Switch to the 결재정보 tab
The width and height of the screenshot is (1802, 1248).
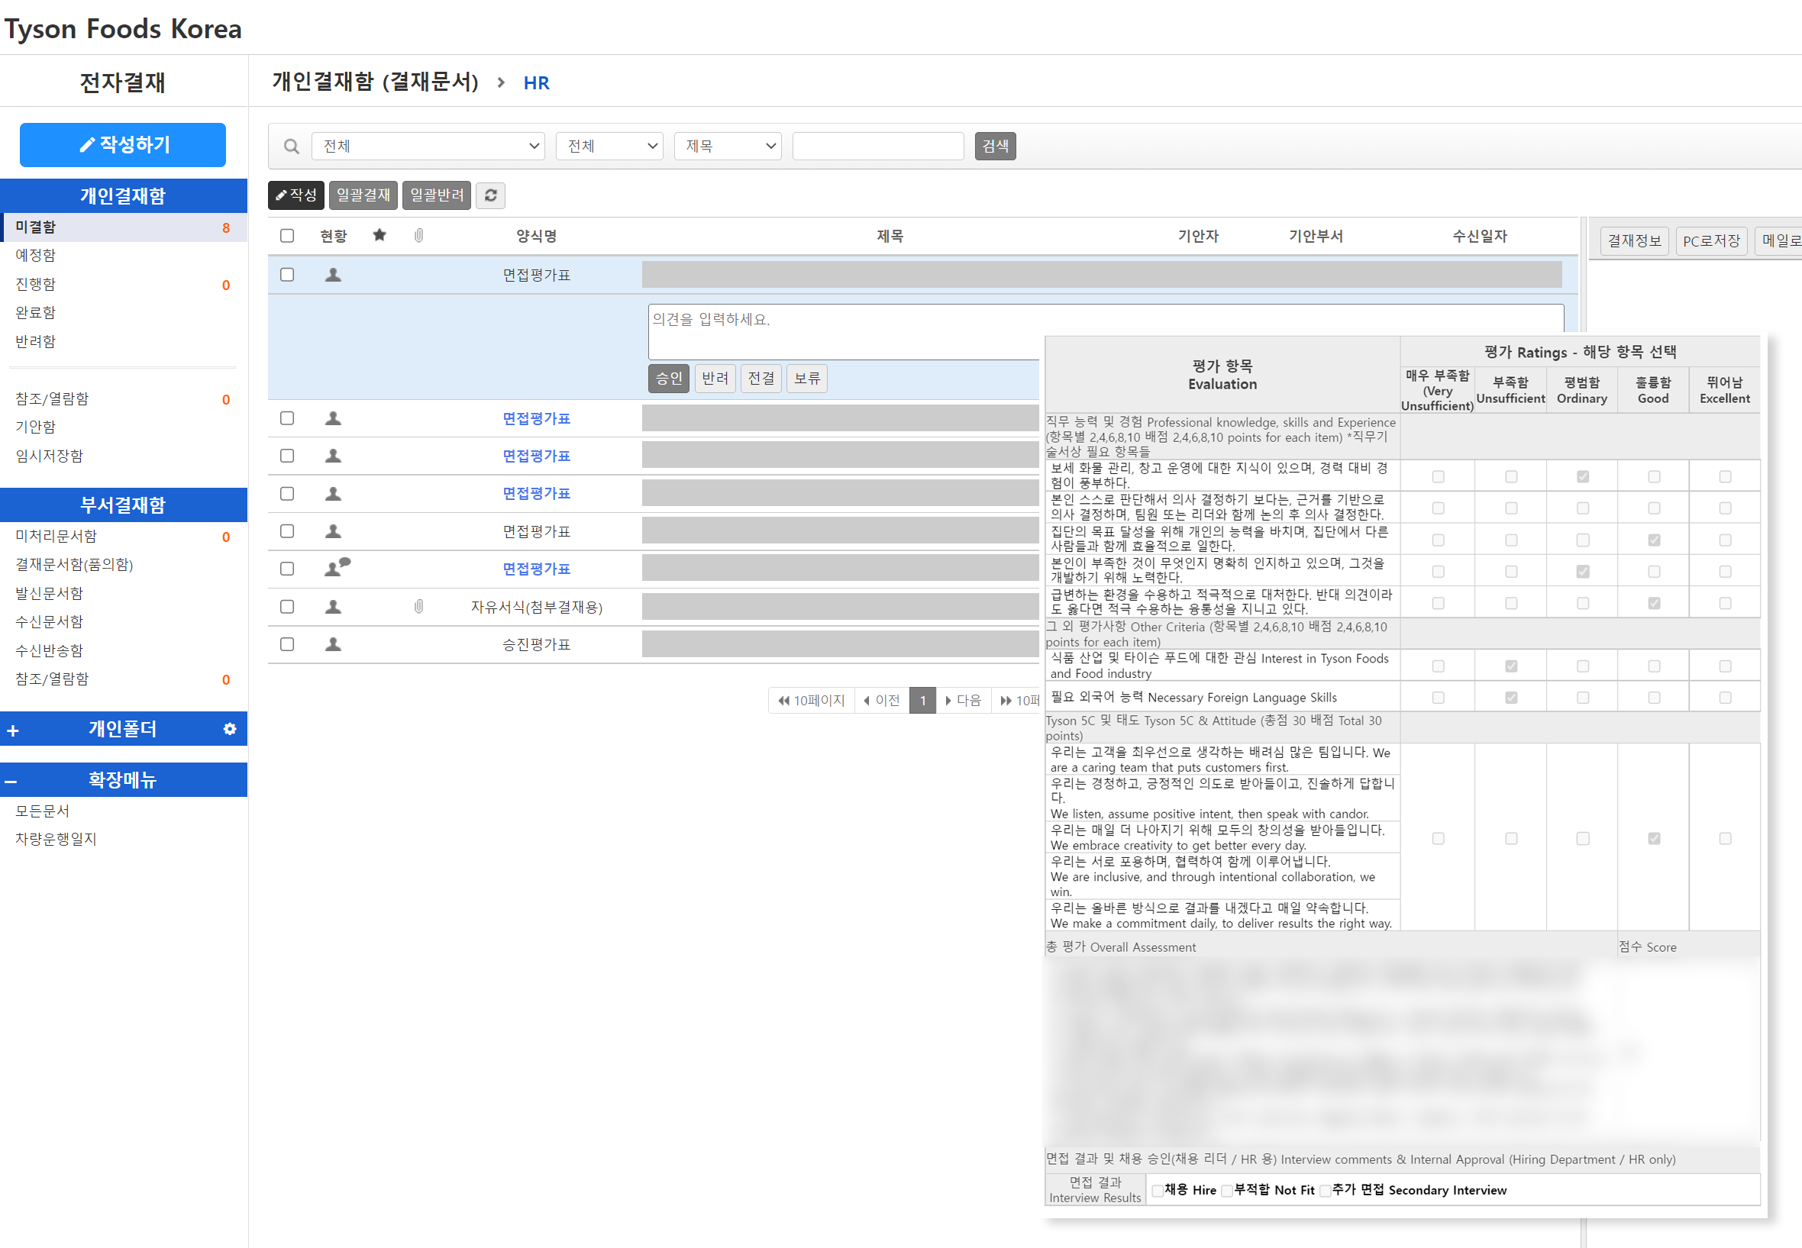(1634, 241)
